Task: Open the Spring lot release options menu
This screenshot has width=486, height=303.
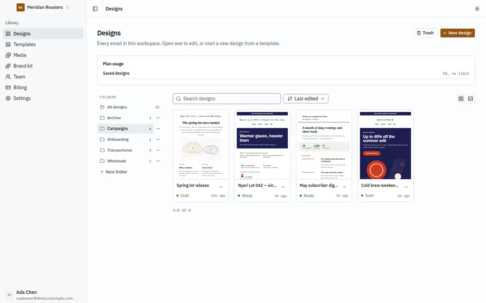Action: click(x=221, y=187)
